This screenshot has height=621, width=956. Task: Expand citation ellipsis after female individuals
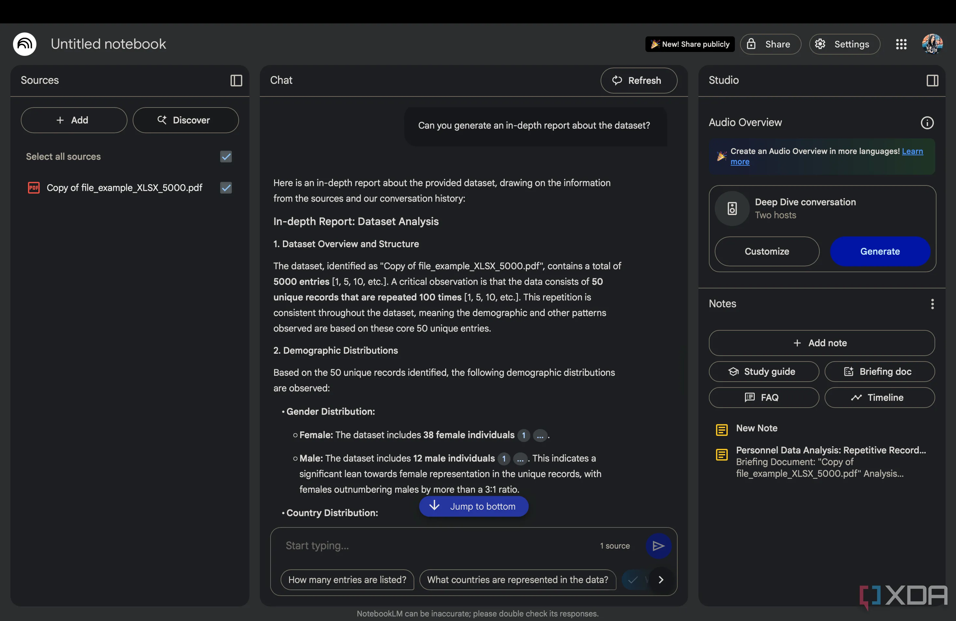[x=540, y=435]
